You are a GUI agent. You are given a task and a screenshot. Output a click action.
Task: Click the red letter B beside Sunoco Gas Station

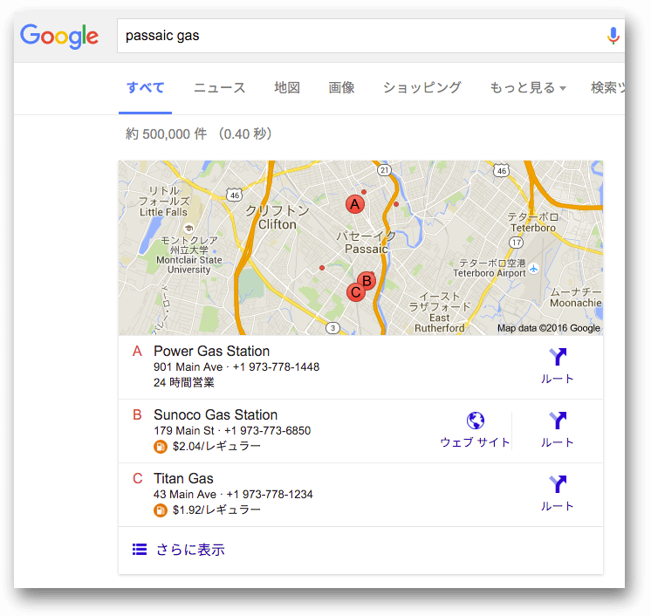[x=137, y=415]
